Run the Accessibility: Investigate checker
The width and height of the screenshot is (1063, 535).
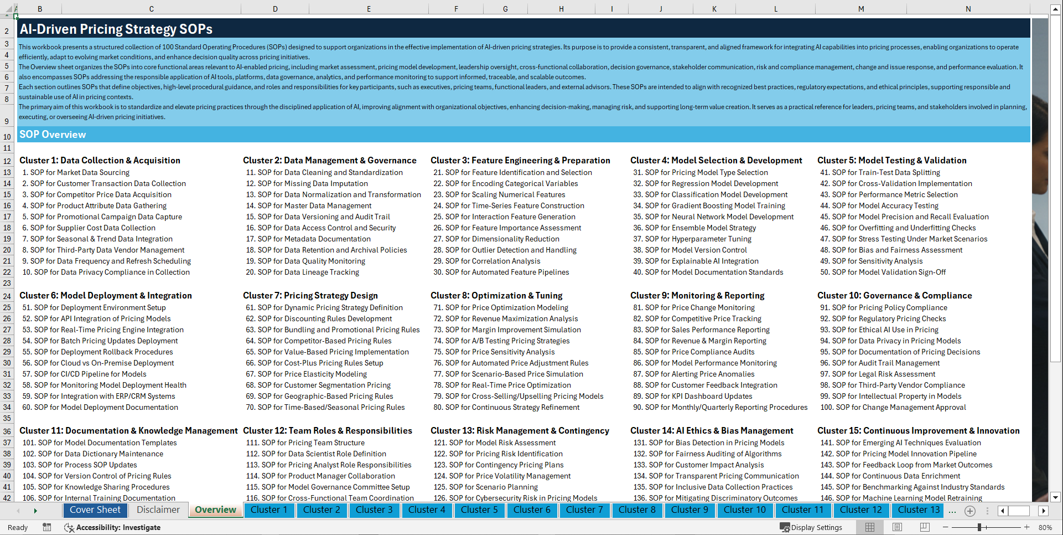point(112,527)
